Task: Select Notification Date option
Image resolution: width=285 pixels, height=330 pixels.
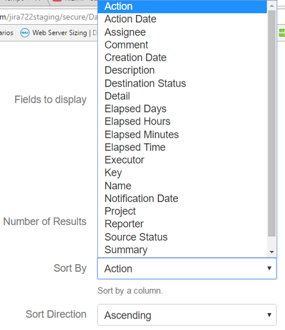Action: click(x=183, y=198)
